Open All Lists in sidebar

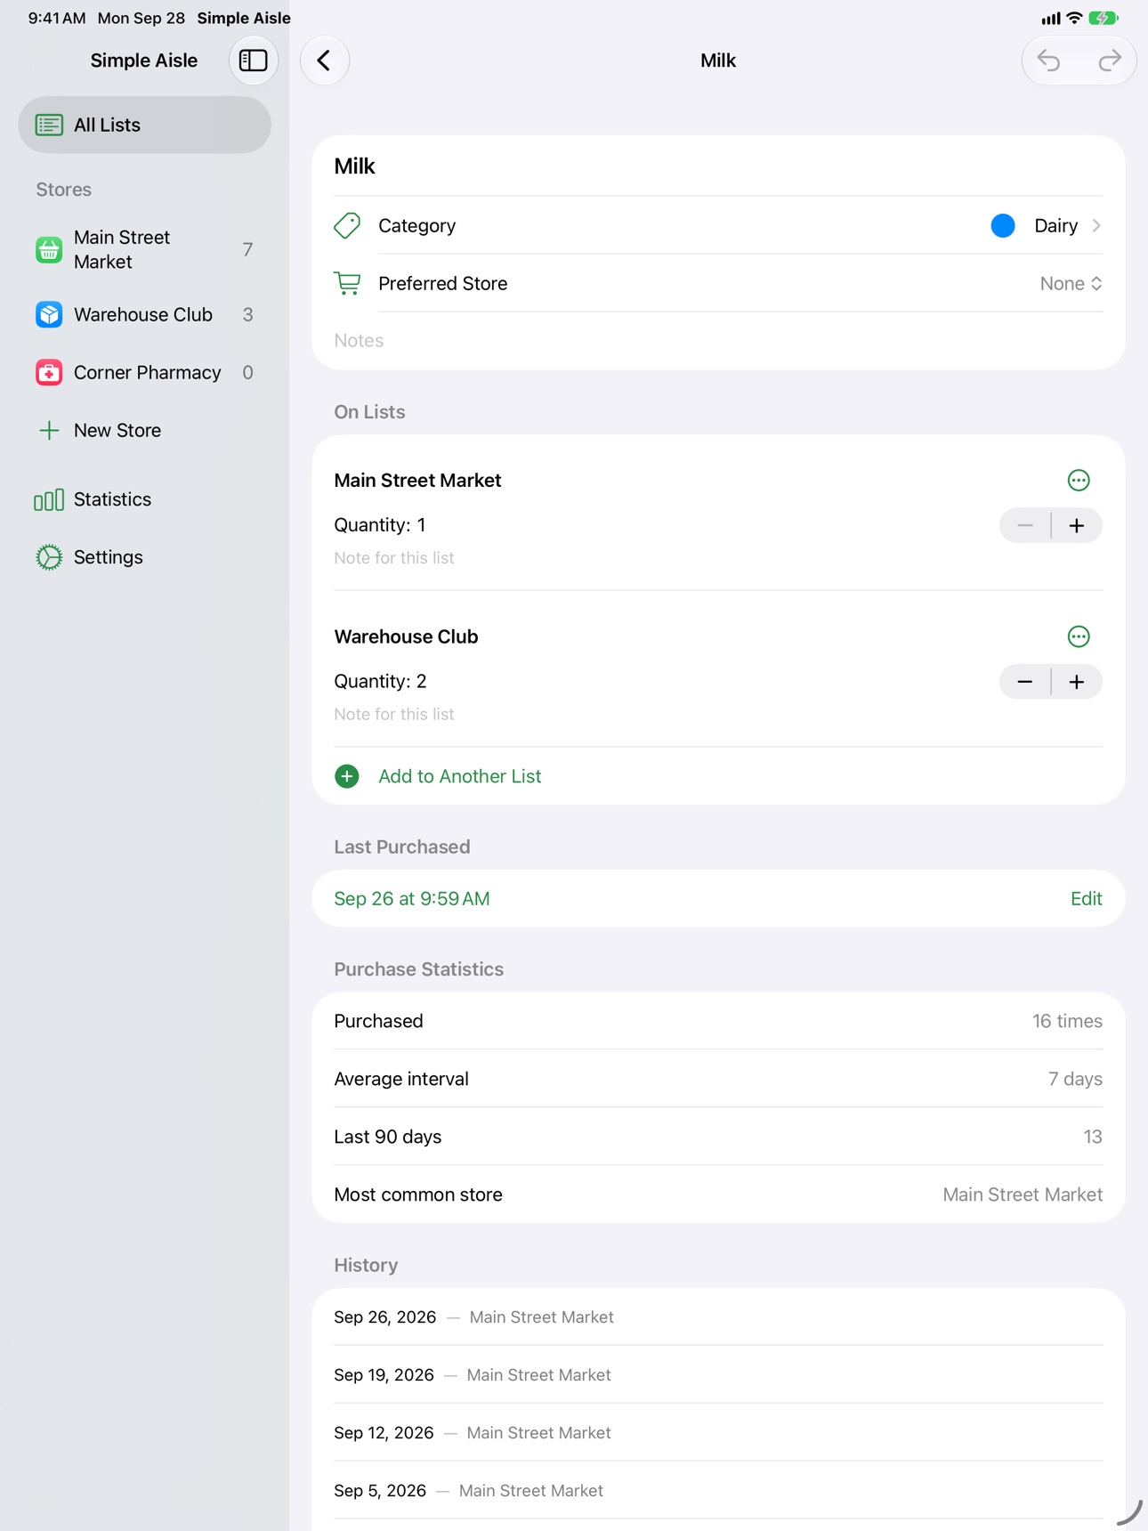coord(144,125)
